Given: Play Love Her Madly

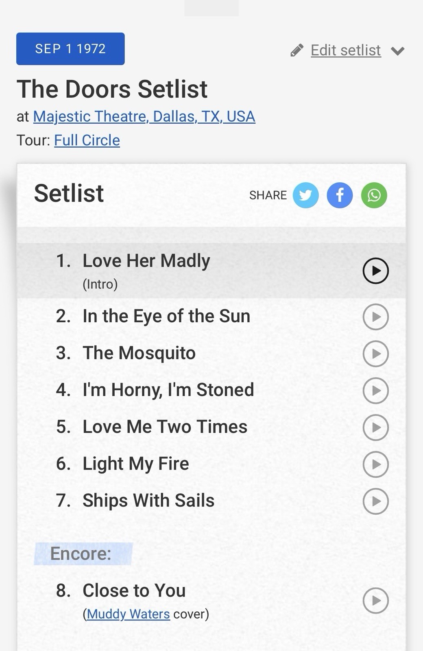Looking at the screenshot, I should (375, 271).
